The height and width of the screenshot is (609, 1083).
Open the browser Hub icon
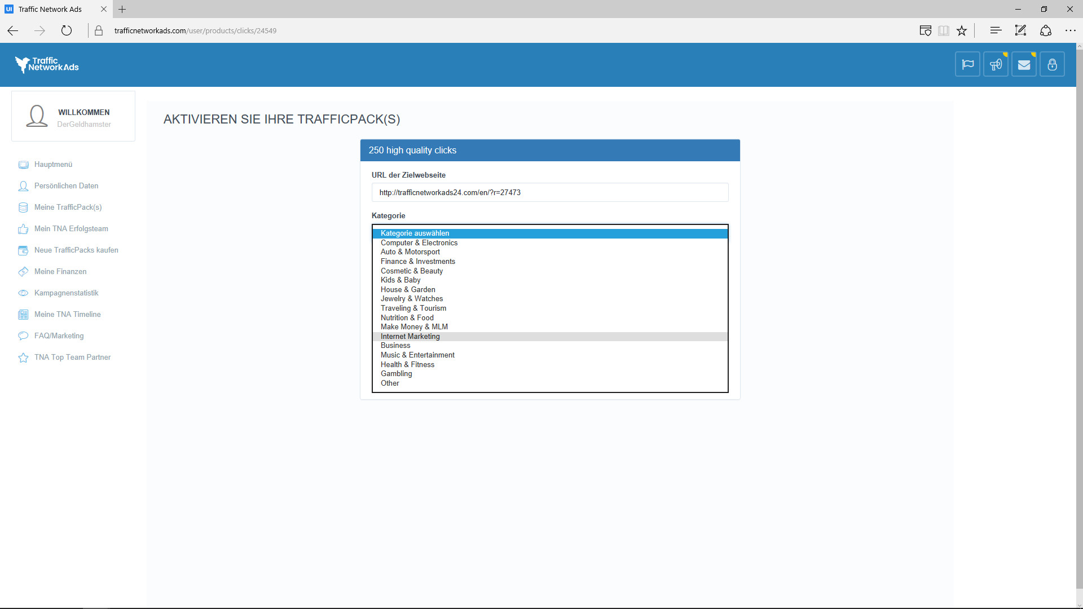click(996, 31)
